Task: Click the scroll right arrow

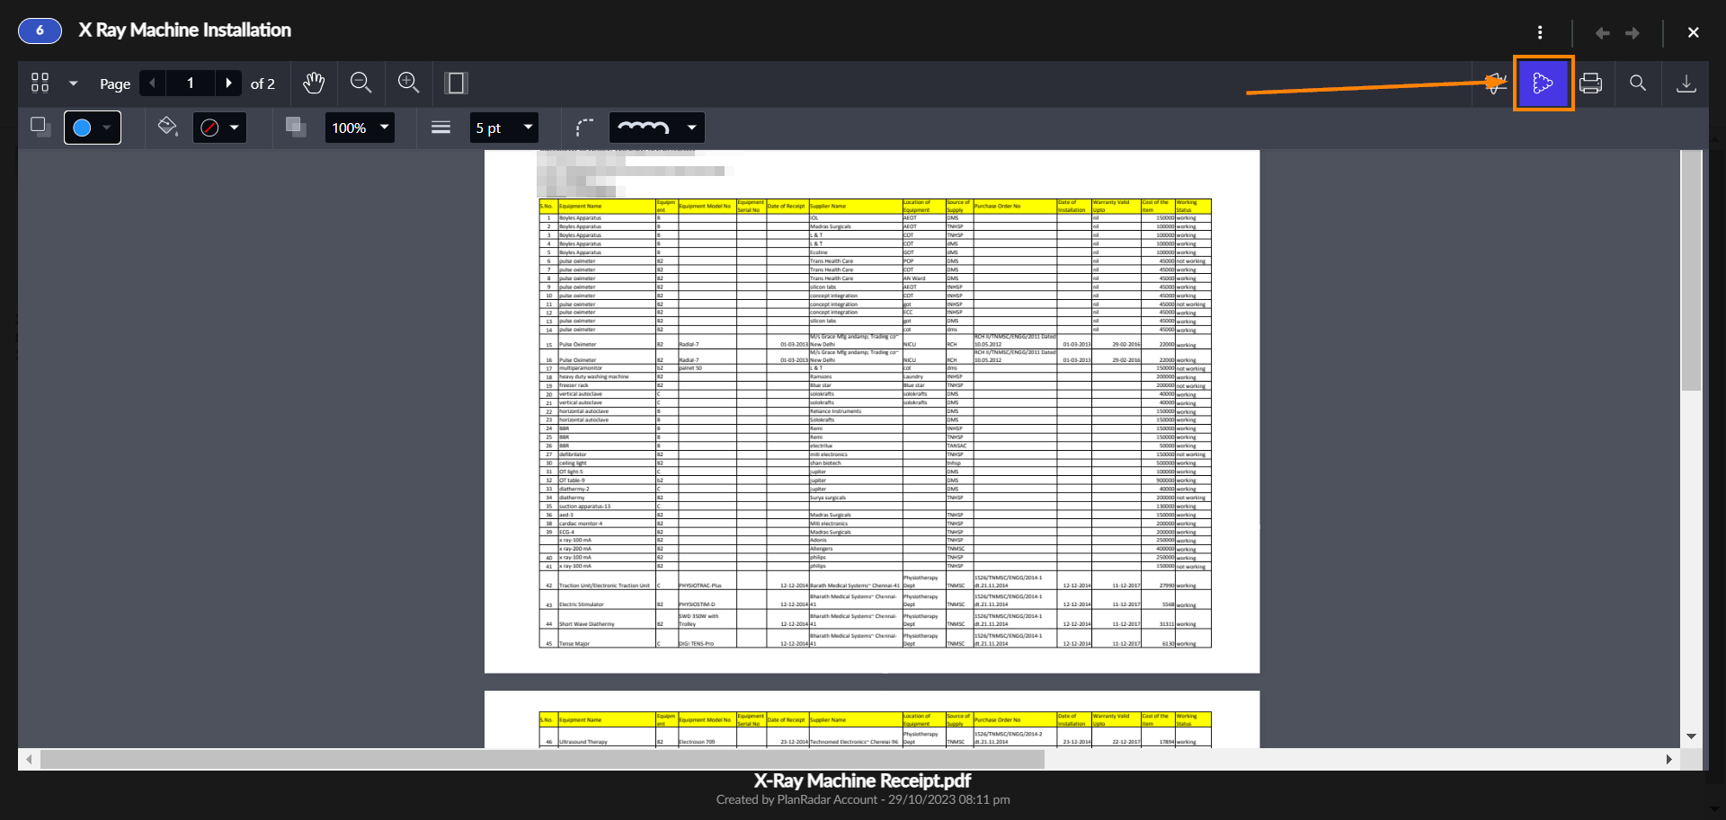Action: click(1669, 759)
